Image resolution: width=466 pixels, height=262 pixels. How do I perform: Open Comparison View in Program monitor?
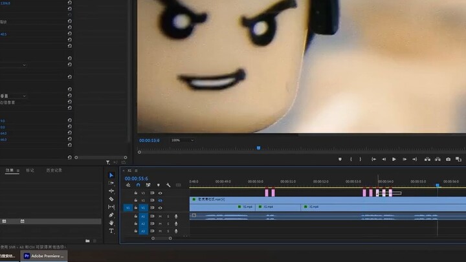tap(459, 159)
